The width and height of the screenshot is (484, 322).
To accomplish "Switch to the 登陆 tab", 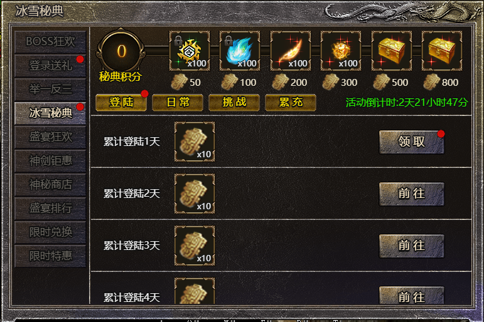I will (121, 102).
